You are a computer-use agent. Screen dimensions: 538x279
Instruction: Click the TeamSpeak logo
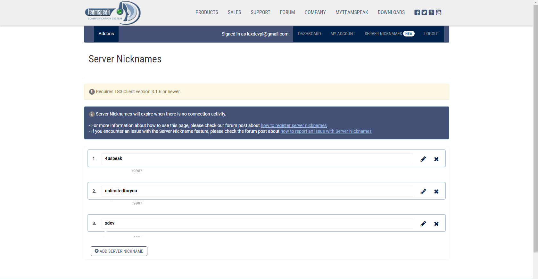point(112,13)
